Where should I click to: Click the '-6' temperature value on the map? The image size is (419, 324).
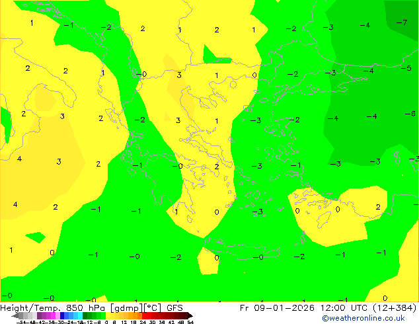[x=410, y=114]
